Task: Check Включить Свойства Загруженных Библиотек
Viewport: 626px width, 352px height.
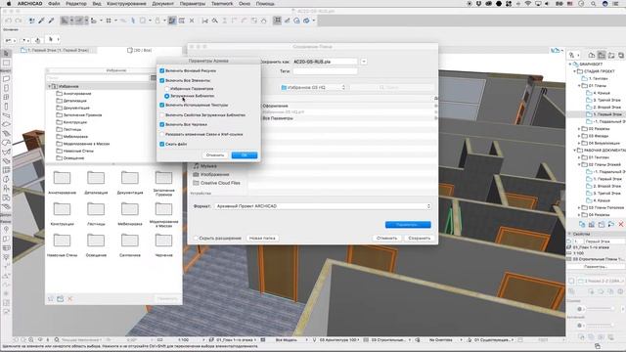Action: pyautogui.click(x=161, y=115)
